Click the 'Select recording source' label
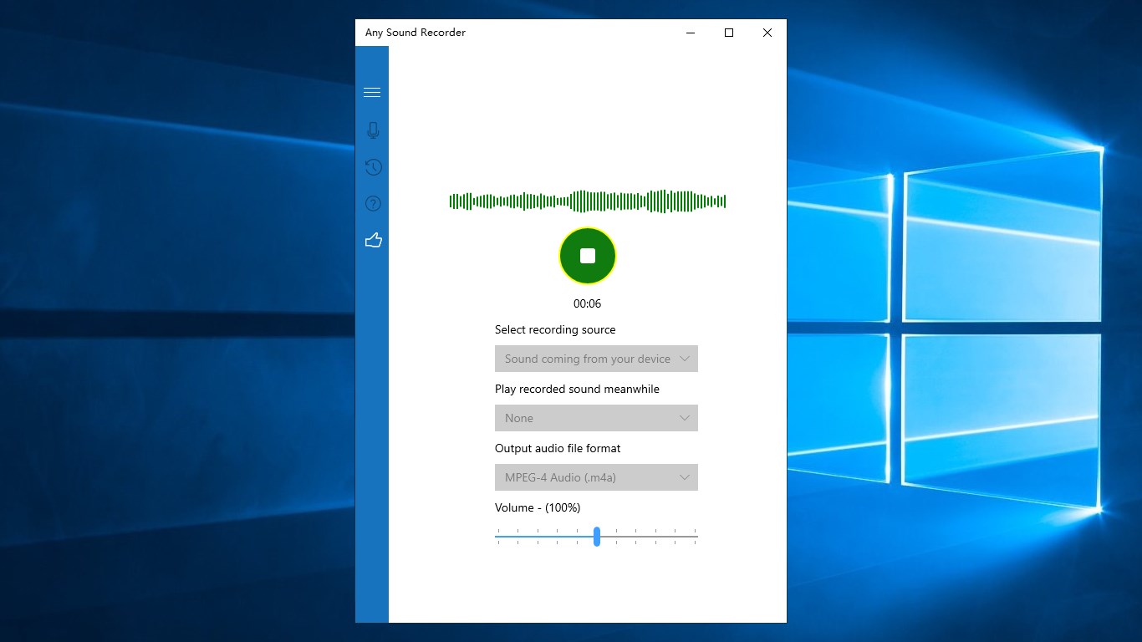Image resolution: width=1142 pixels, height=642 pixels. tap(555, 329)
